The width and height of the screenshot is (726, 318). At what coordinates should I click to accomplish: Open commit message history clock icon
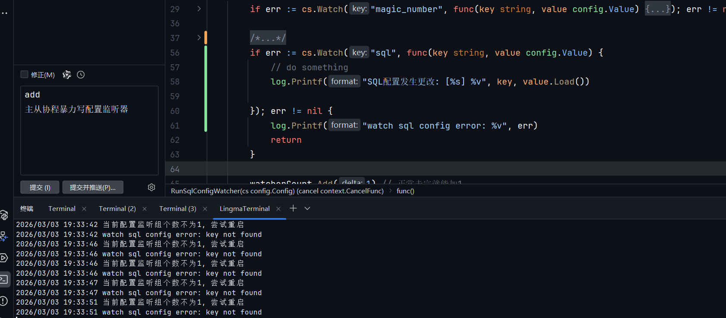[x=81, y=75]
